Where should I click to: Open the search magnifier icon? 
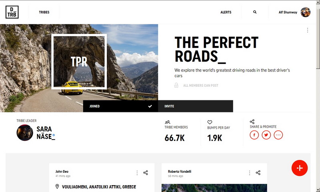(255, 12)
